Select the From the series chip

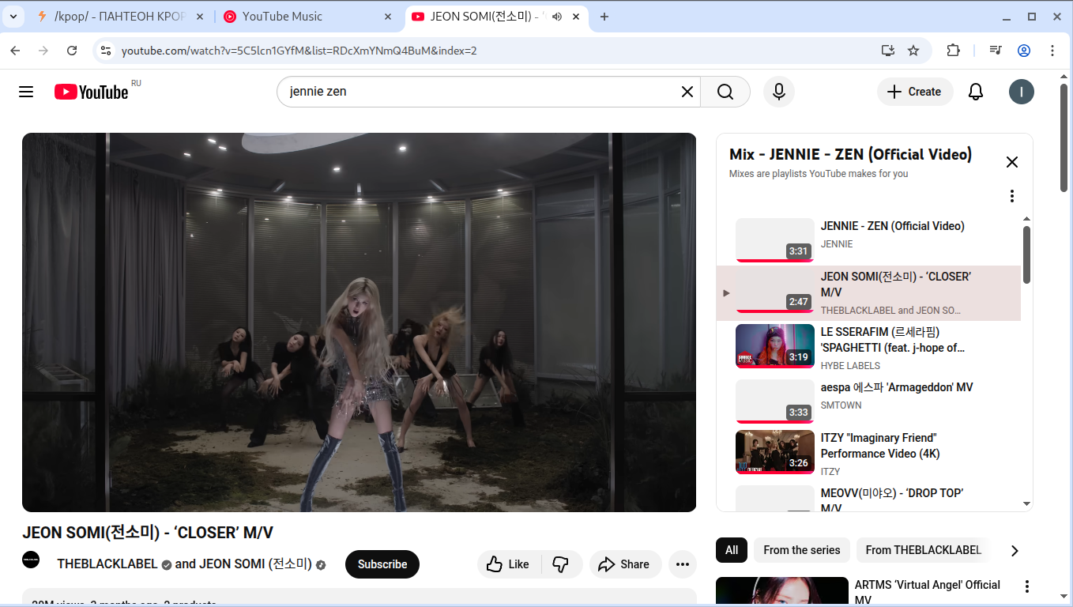click(802, 550)
